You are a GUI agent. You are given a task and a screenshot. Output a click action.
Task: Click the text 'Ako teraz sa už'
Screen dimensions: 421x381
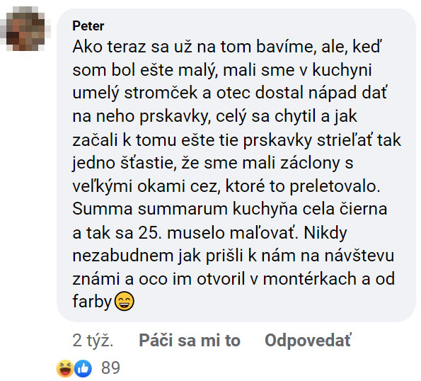point(132,47)
